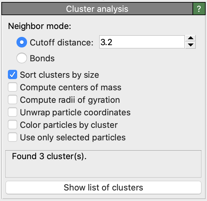Viewport: 207px width, 201px height.
Task: Increase cutoff distance with up arrow
Action: [191, 39]
